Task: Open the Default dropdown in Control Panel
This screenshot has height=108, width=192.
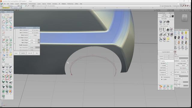Action: pyautogui.click(x=164, y=15)
